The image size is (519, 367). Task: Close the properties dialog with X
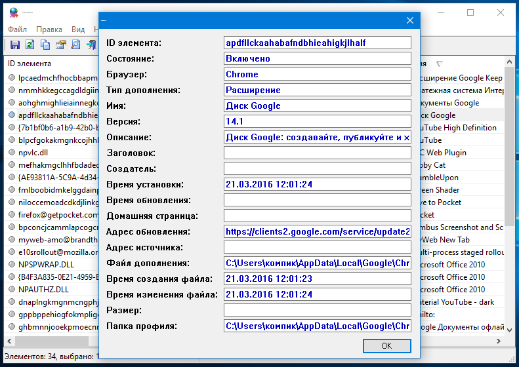410,20
